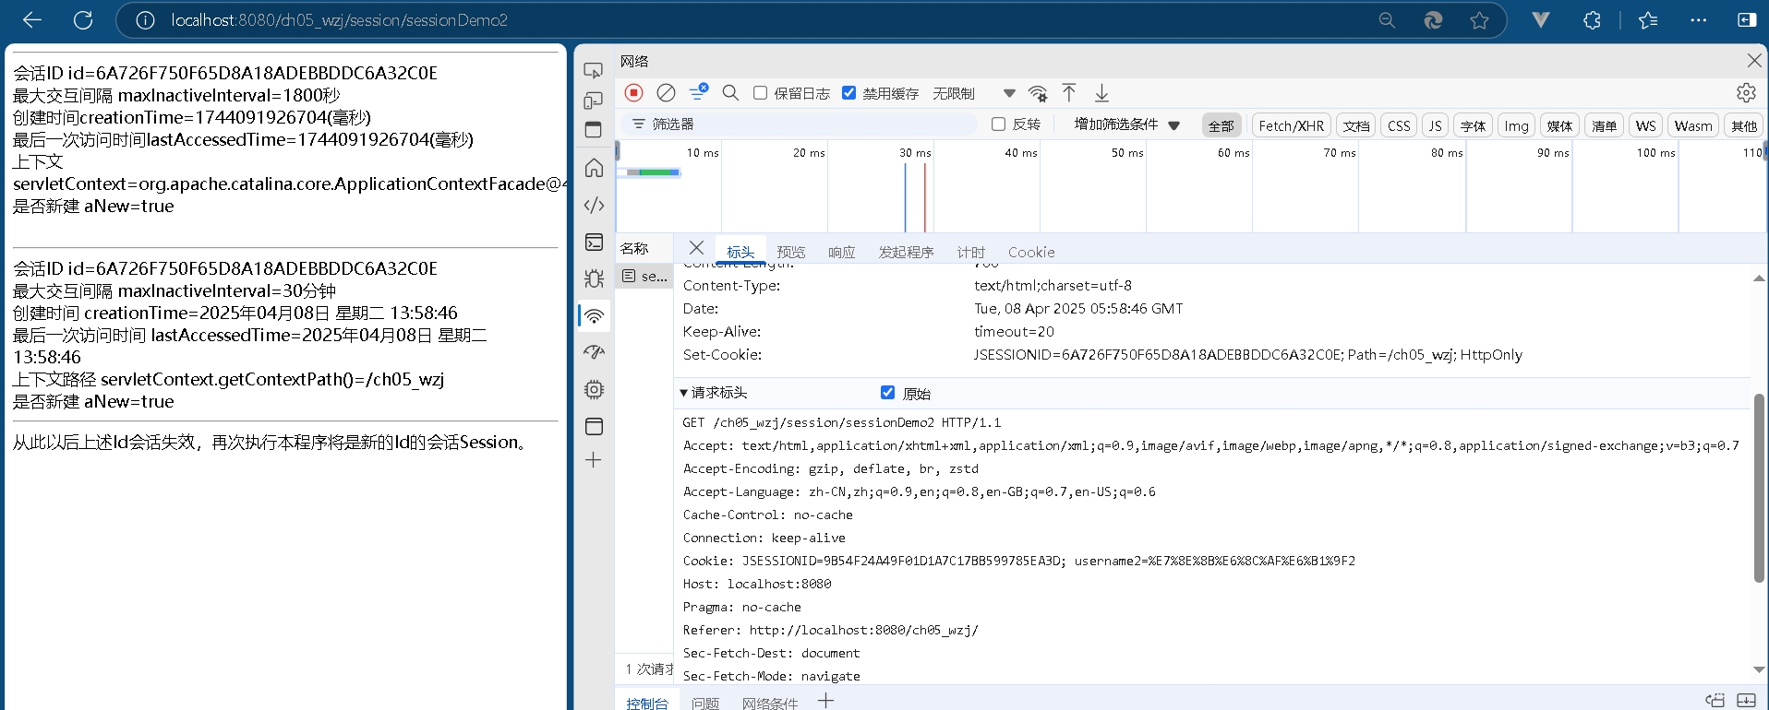
Task: Open the Sources bug debugger icon
Action: 594,278
